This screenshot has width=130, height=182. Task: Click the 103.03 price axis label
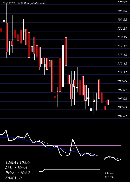(x=122, y=107)
